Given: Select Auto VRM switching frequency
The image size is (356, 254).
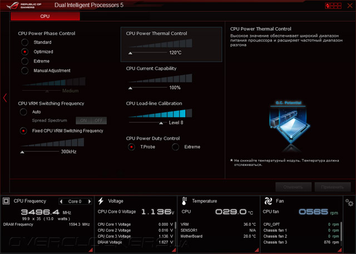Looking at the screenshot, I should 23,112.
